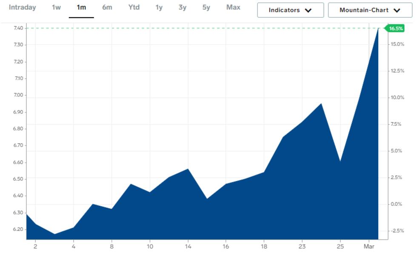Click the Mar date axis label

(369, 246)
